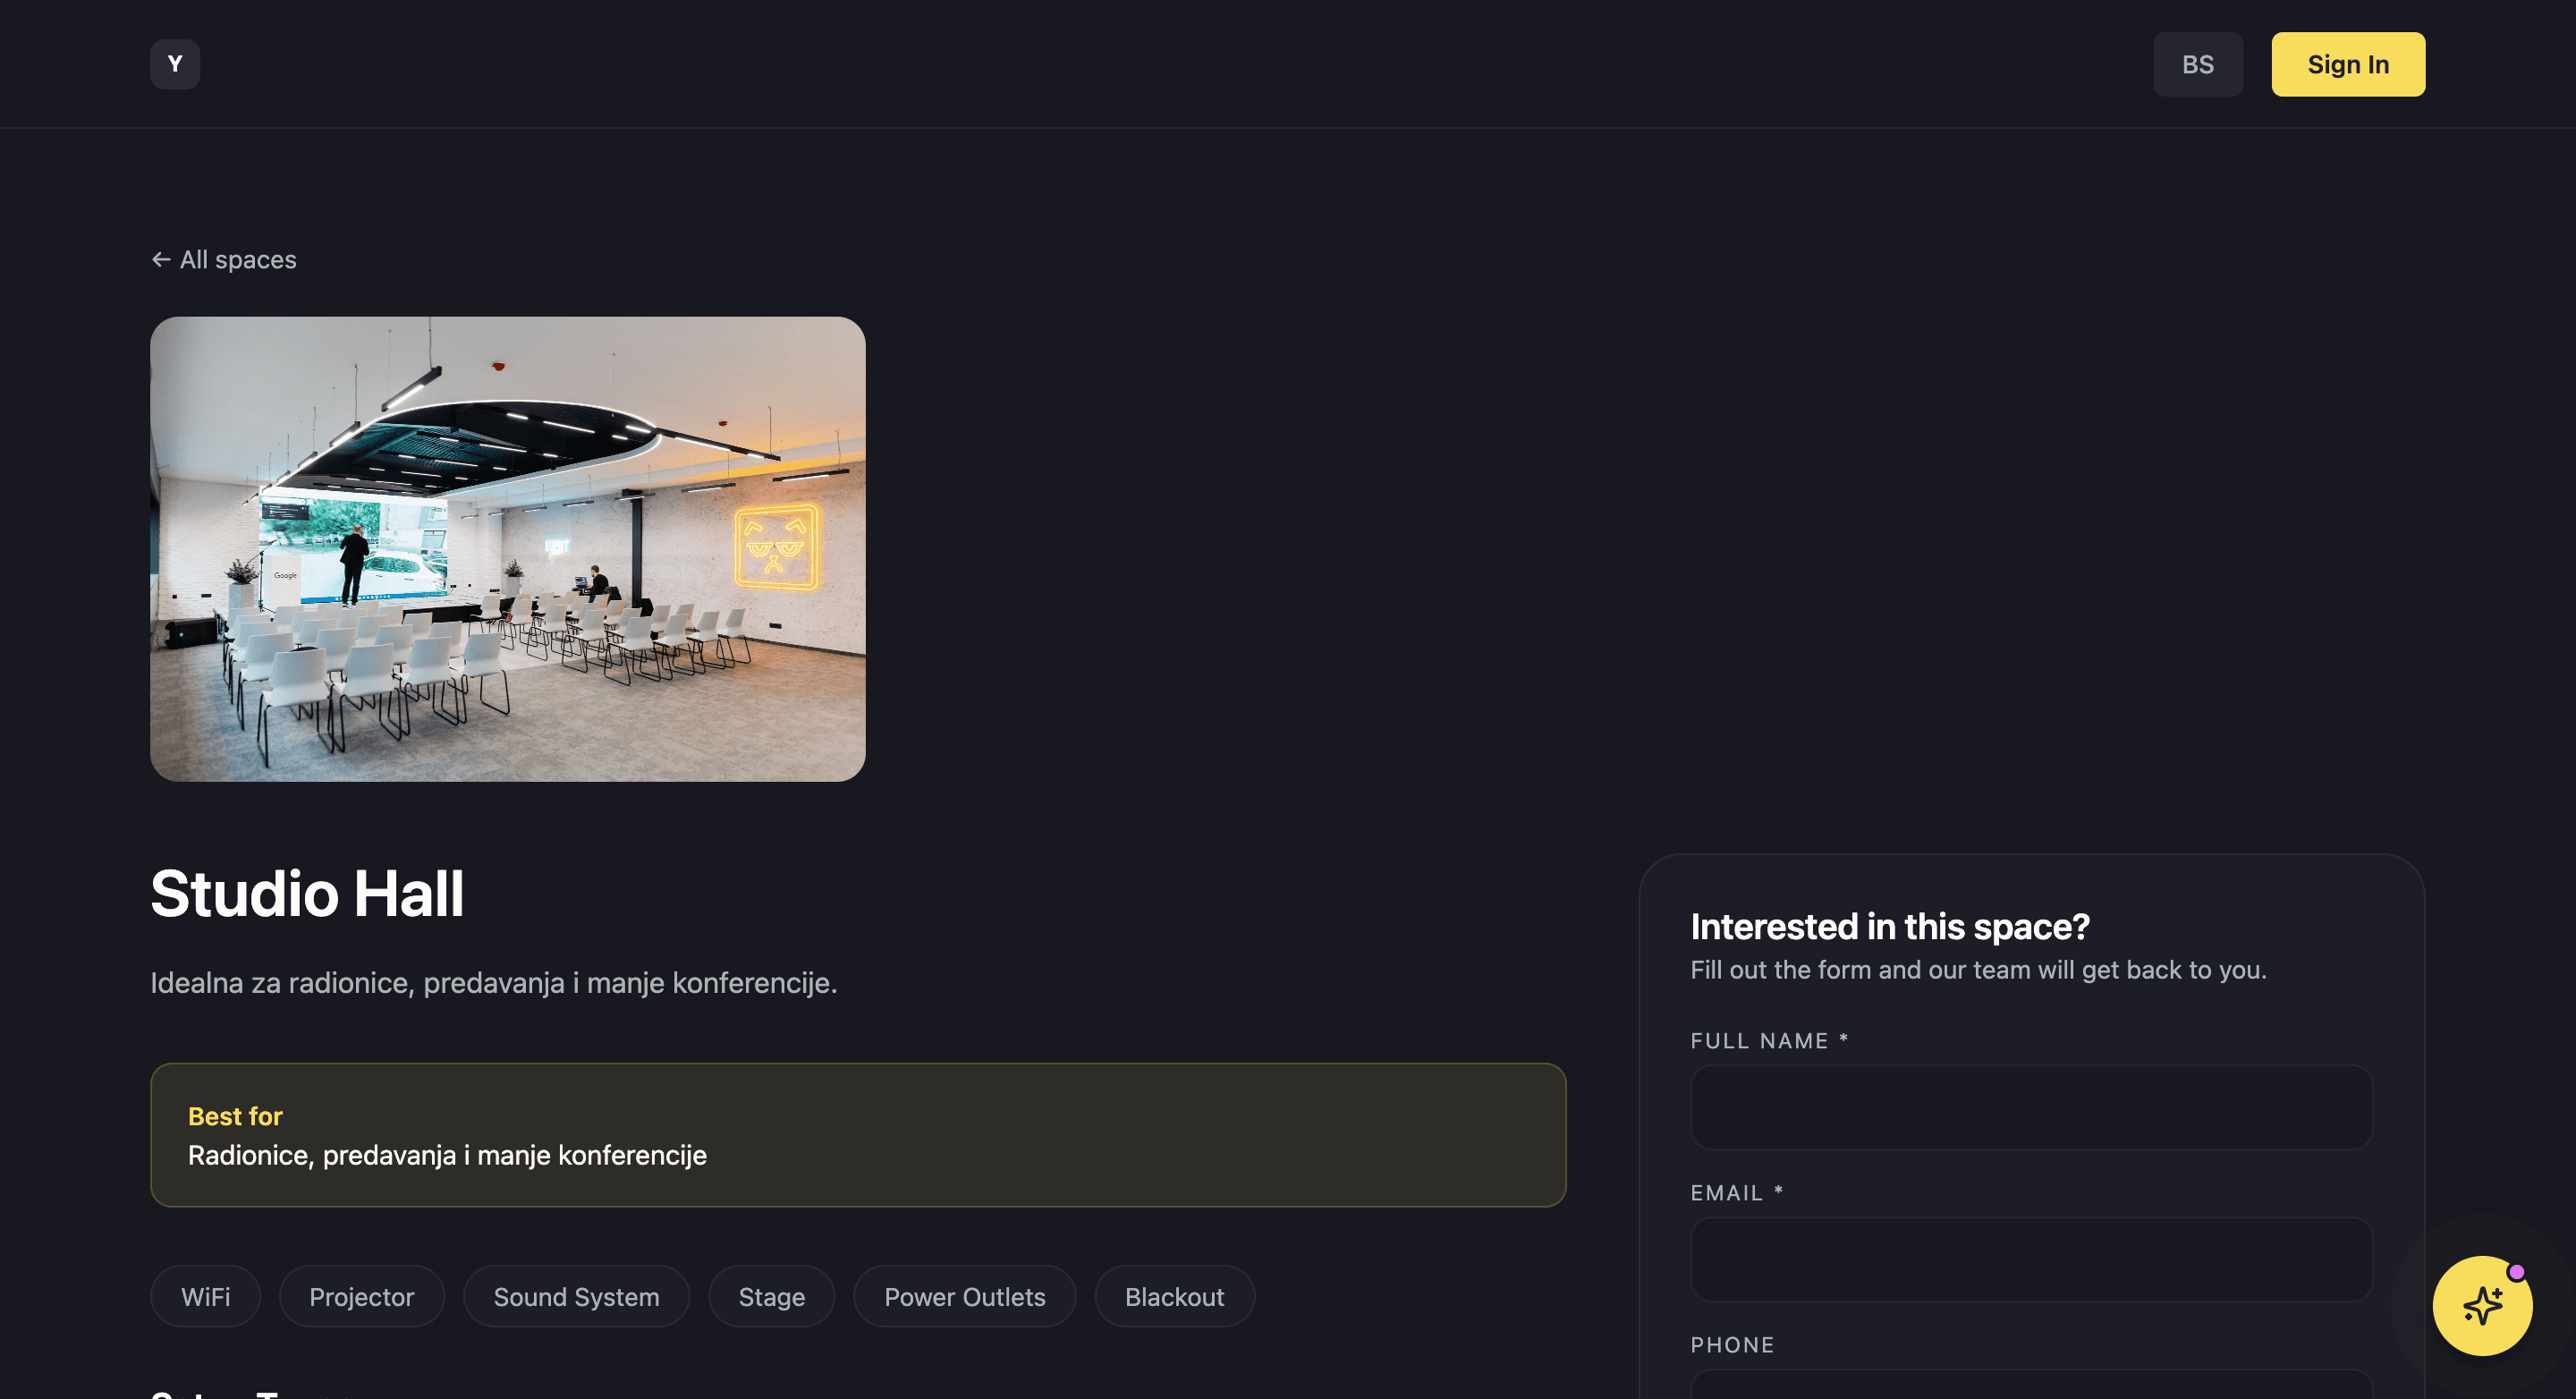The image size is (2576, 1399).
Task: Select the WiFi amenity tag
Action: coord(205,1296)
